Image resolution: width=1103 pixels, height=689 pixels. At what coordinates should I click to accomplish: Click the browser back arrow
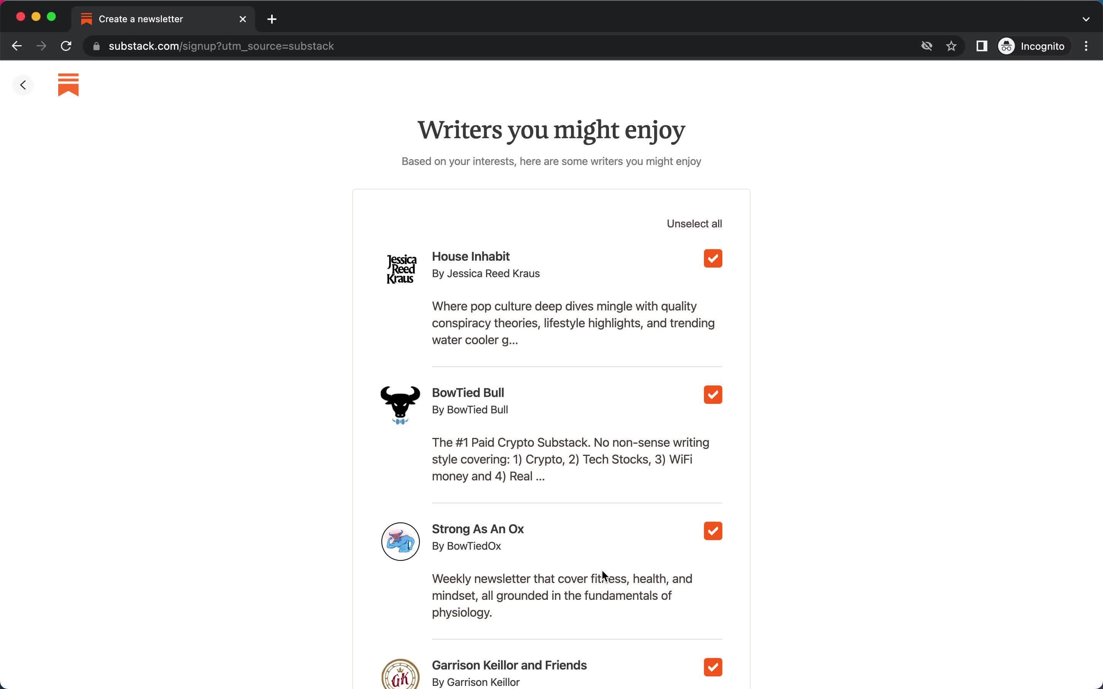coord(17,46)
